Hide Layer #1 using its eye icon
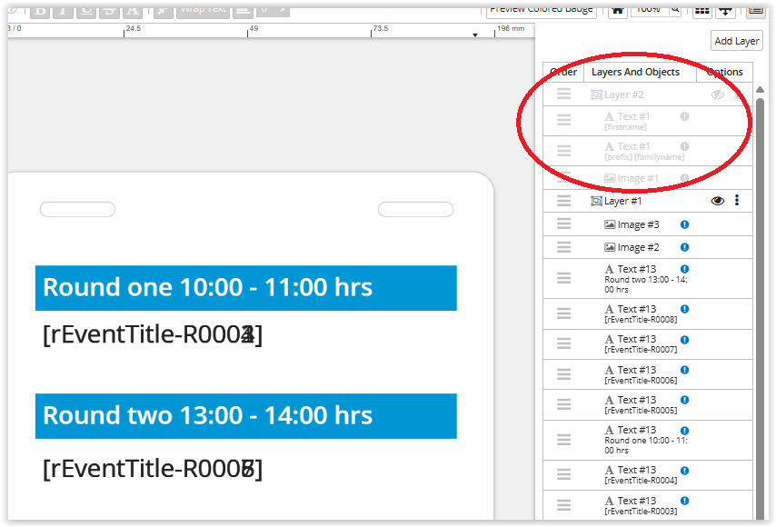This screenshot has width=776, height=527. click(x=718, y=201)
